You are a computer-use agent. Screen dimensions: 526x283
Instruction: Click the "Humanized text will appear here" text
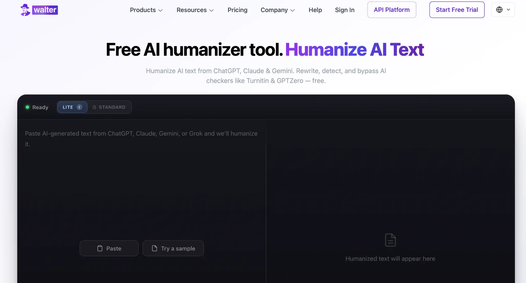click(390, 259)
